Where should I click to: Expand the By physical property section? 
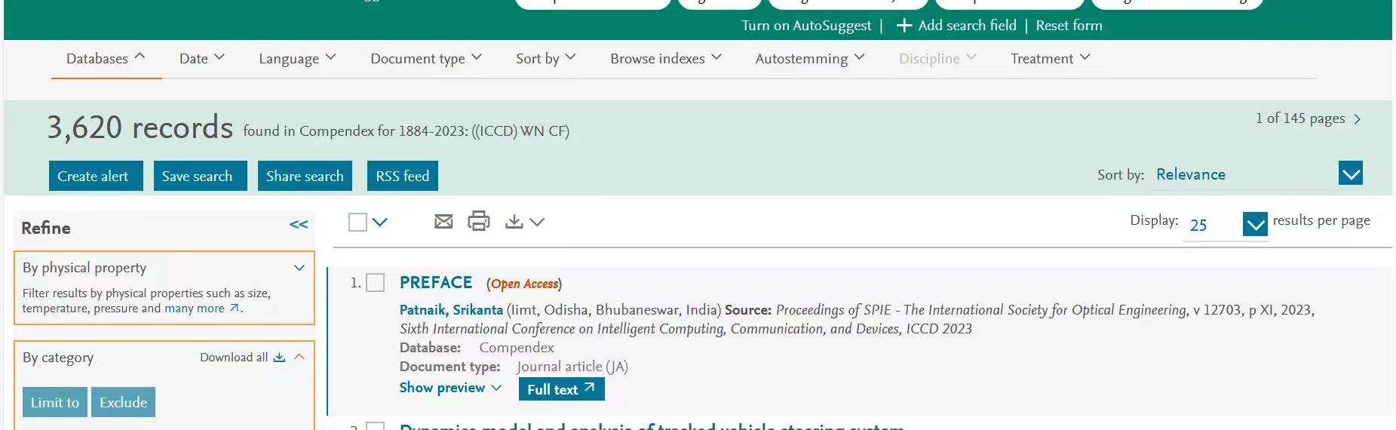coord(299,268)
